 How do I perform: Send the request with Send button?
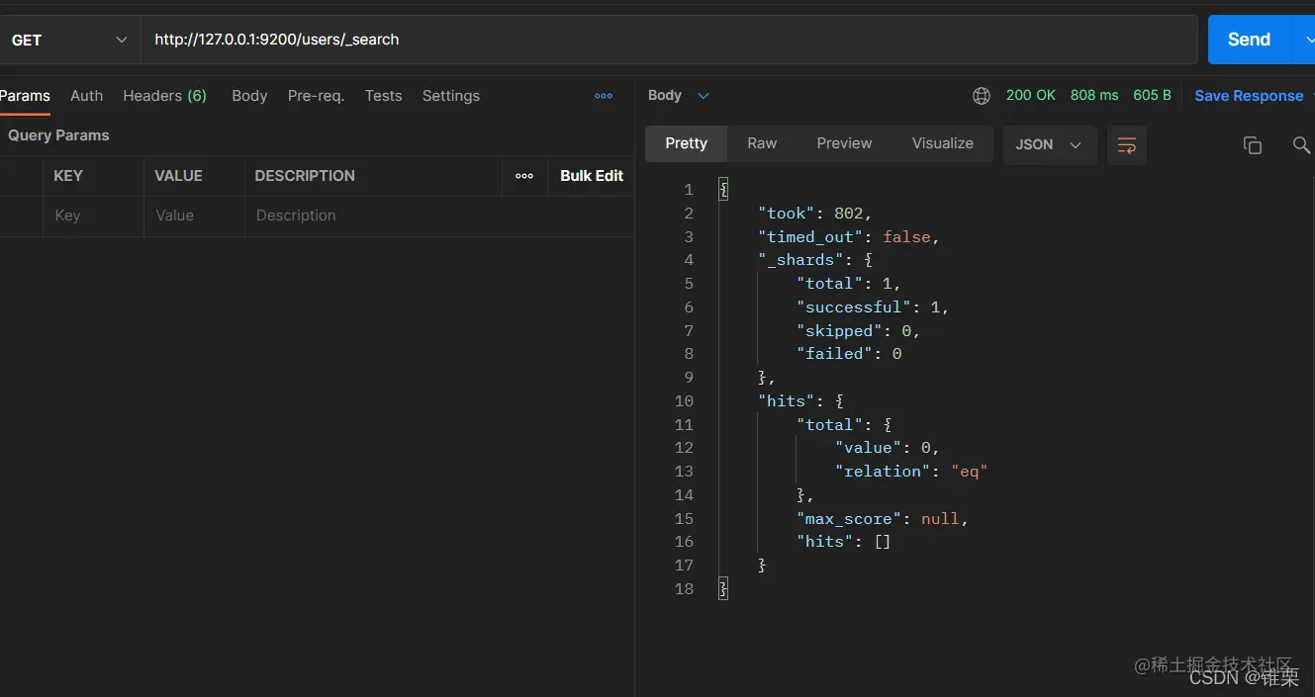tap(1249, 40)
